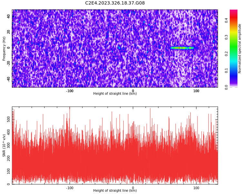Click the 0 tick label under the SNR plot
Image resolution: width=242 pixels, height=194 pixels.
[x=133, y=188]
